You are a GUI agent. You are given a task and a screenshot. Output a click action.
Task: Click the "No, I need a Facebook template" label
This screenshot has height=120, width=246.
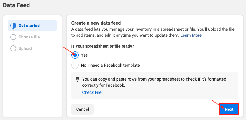click(110, 65)
